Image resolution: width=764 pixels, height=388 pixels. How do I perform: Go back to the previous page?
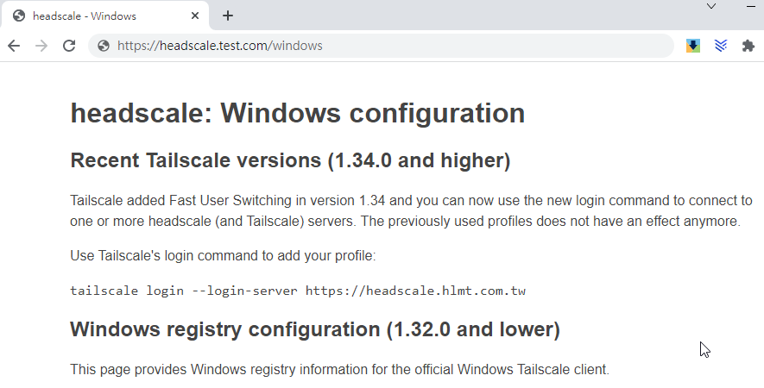(14, 46)
